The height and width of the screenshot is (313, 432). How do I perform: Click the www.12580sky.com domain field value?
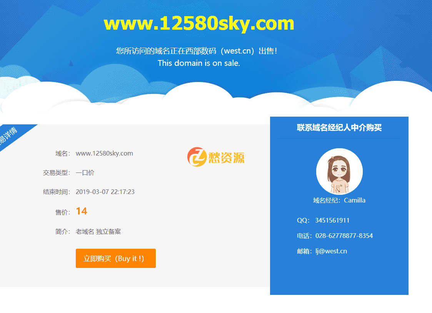pyautogui.click(x=104, y=153)
